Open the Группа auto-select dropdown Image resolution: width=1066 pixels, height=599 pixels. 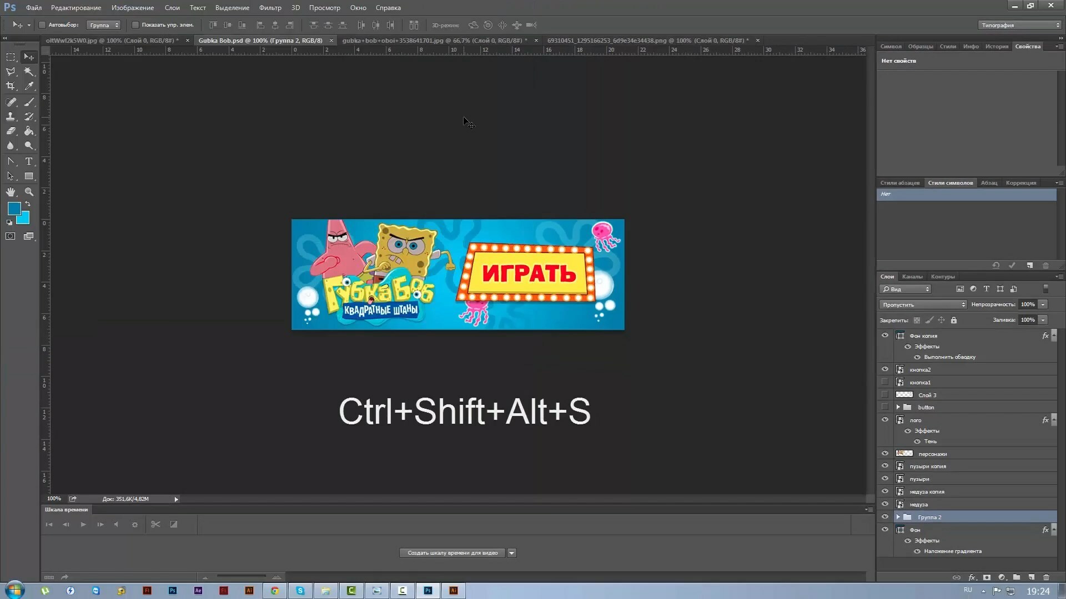click(x=104, y=25)
